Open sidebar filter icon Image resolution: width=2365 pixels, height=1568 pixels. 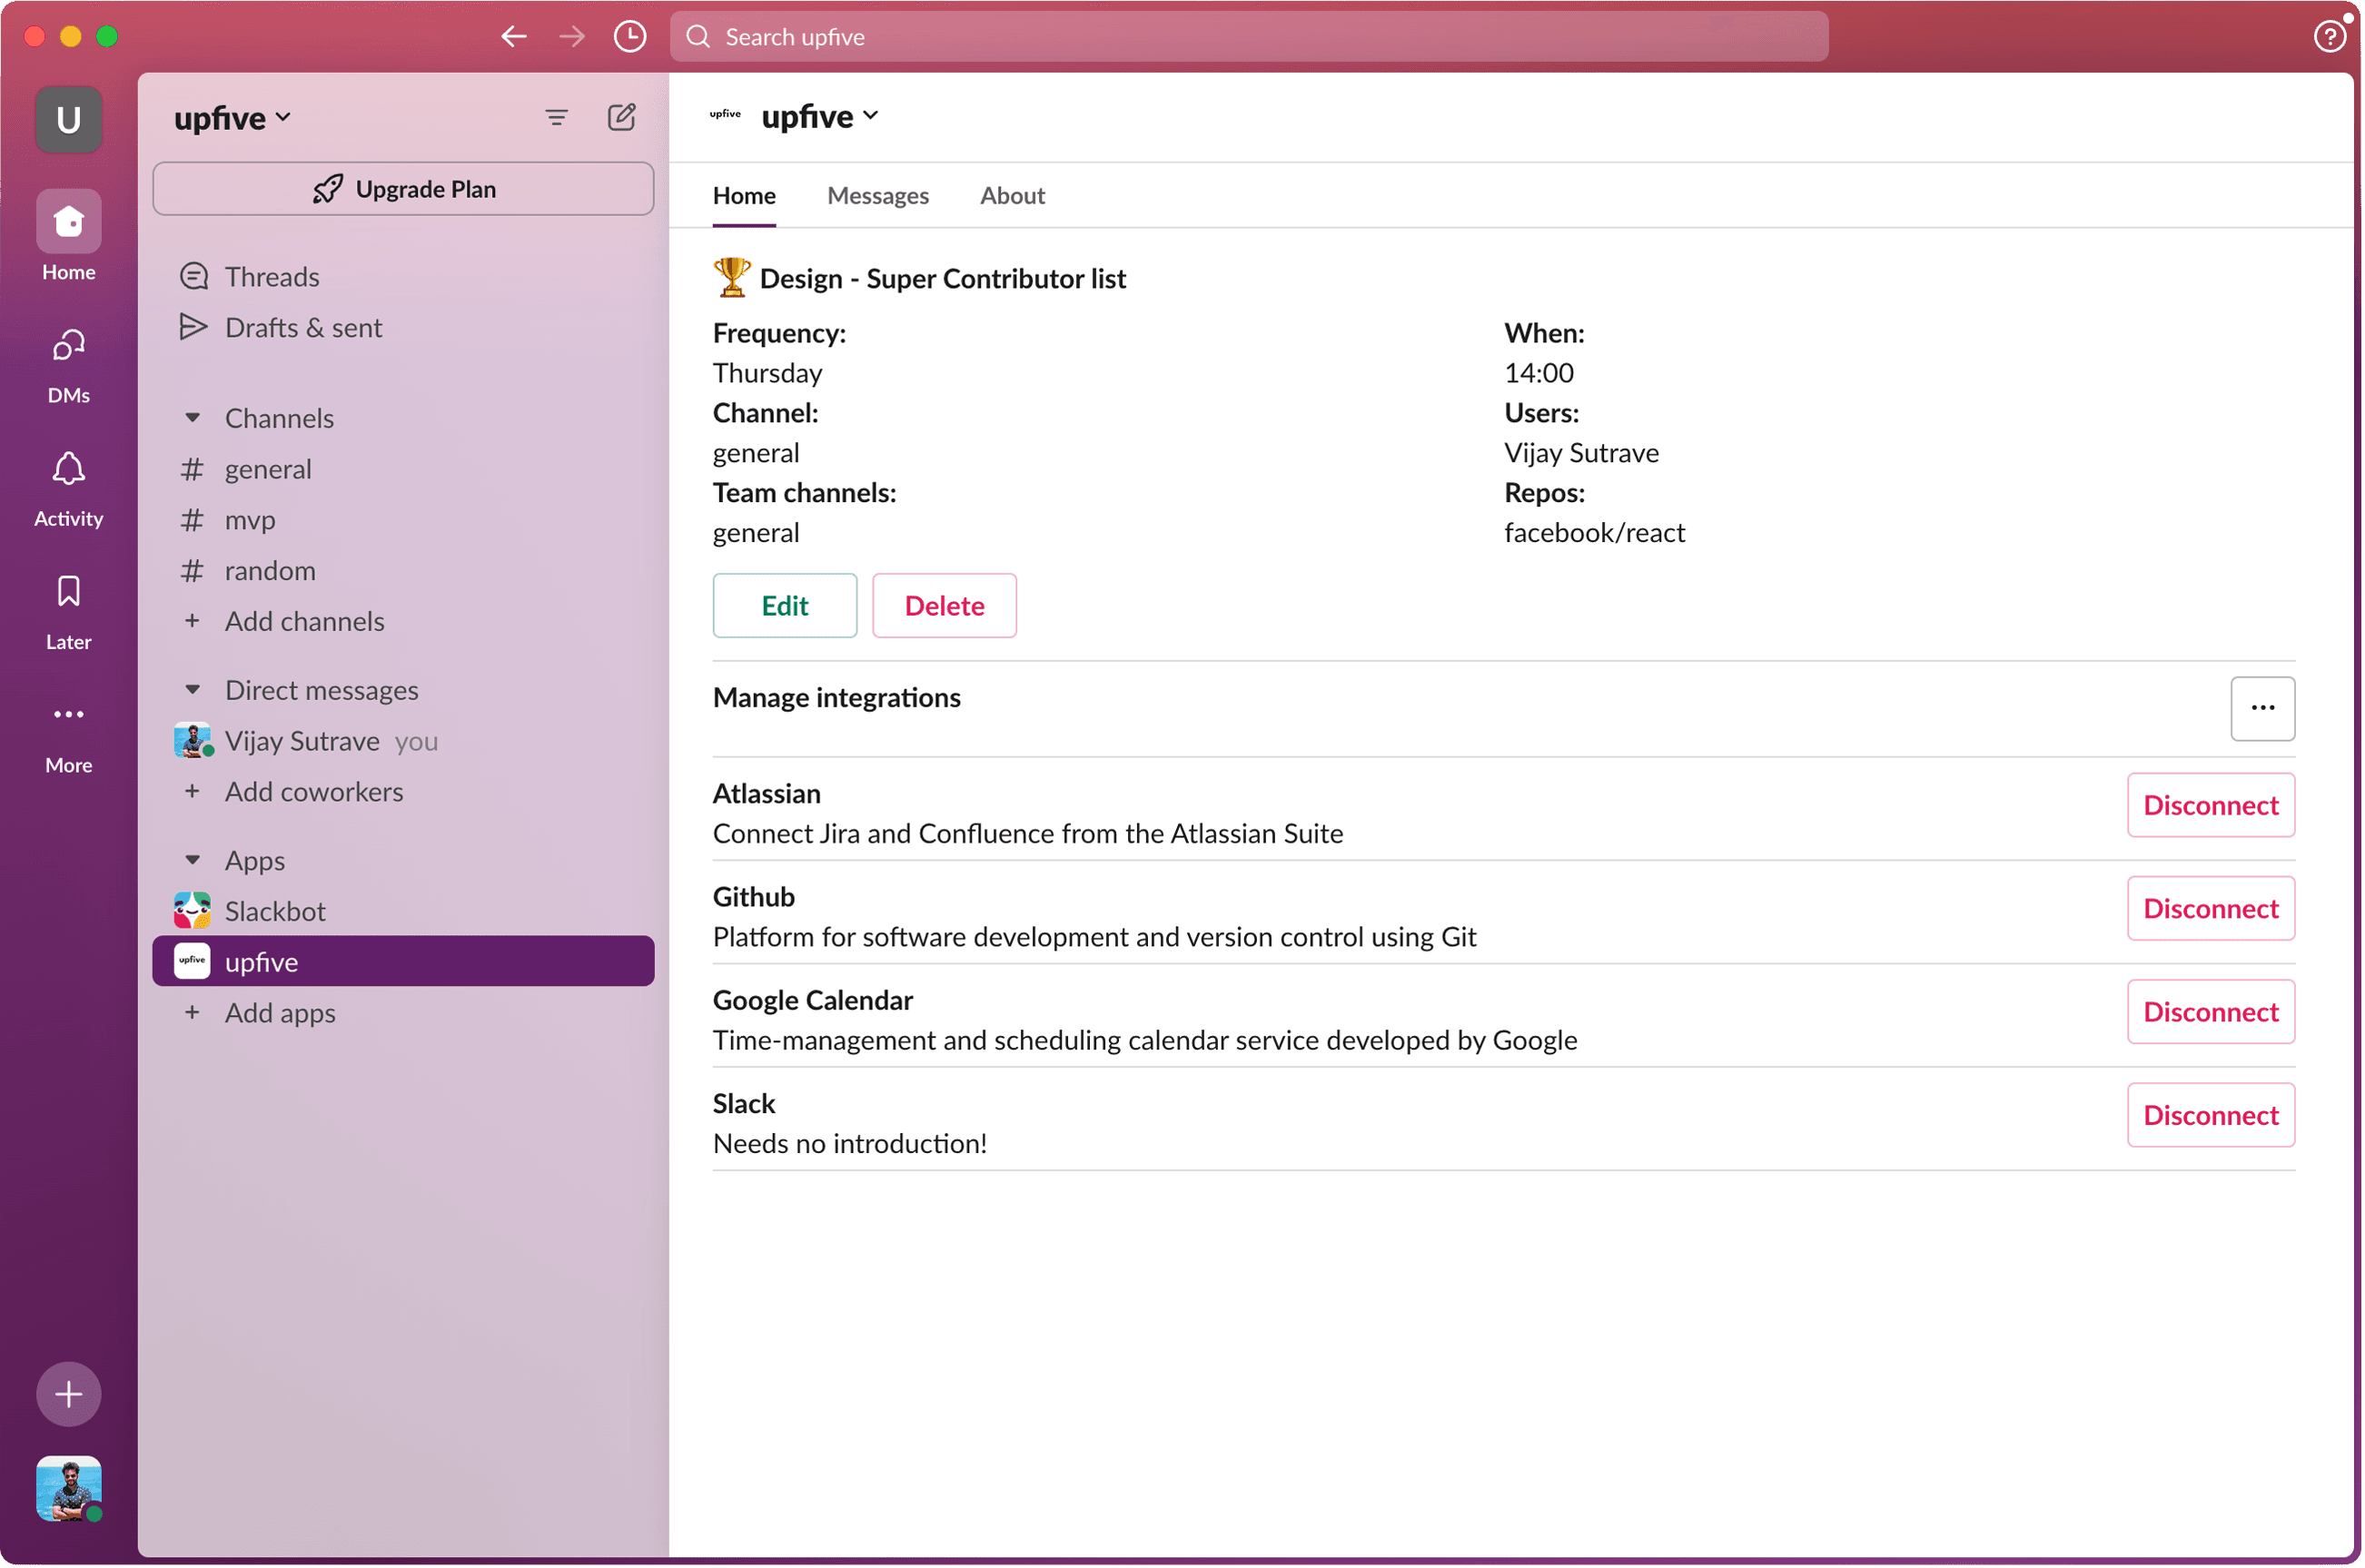coord(557,118)
